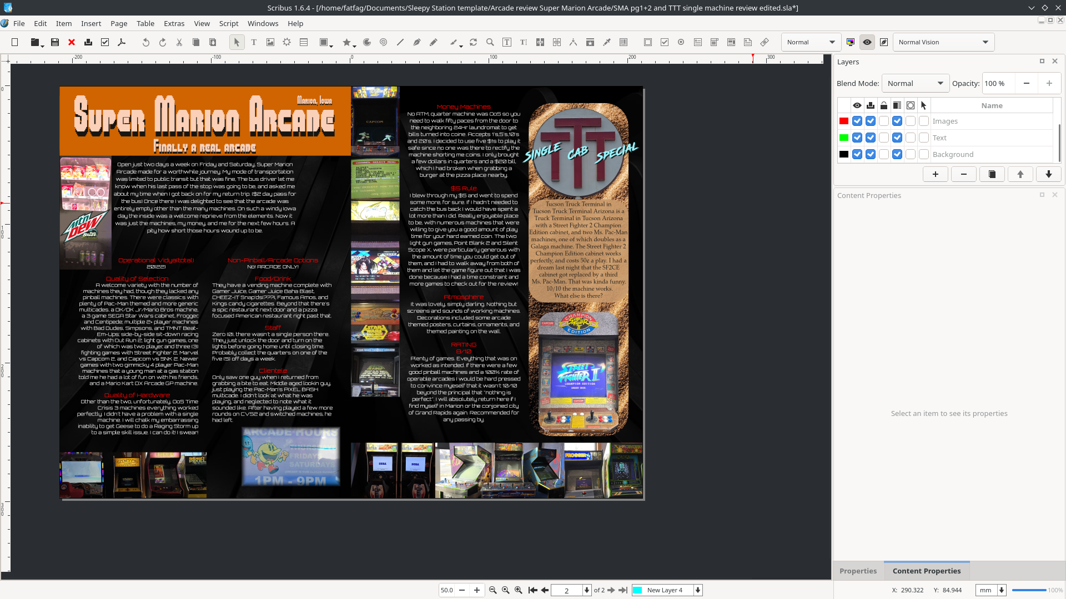Click the zoom level 50.0 field
This screenshot has height=599, width=1066.
coord(447,590)
